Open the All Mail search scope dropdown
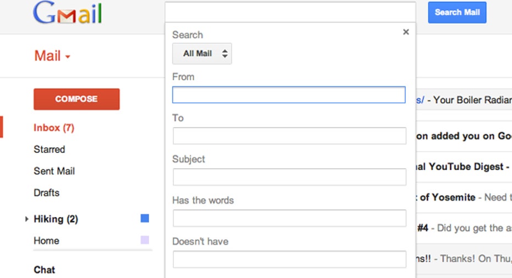Image resolution: width=512 pixels, height=278 pixels. point(202,53)
